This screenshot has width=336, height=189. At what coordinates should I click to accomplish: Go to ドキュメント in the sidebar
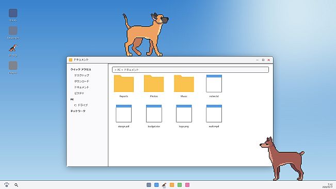pos(82,87)
